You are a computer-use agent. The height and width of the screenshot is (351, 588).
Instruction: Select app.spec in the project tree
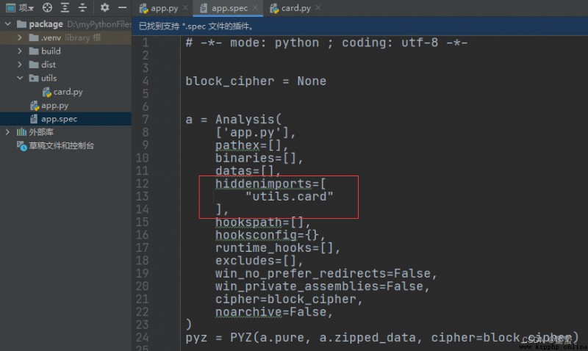[x=65, y=119]
